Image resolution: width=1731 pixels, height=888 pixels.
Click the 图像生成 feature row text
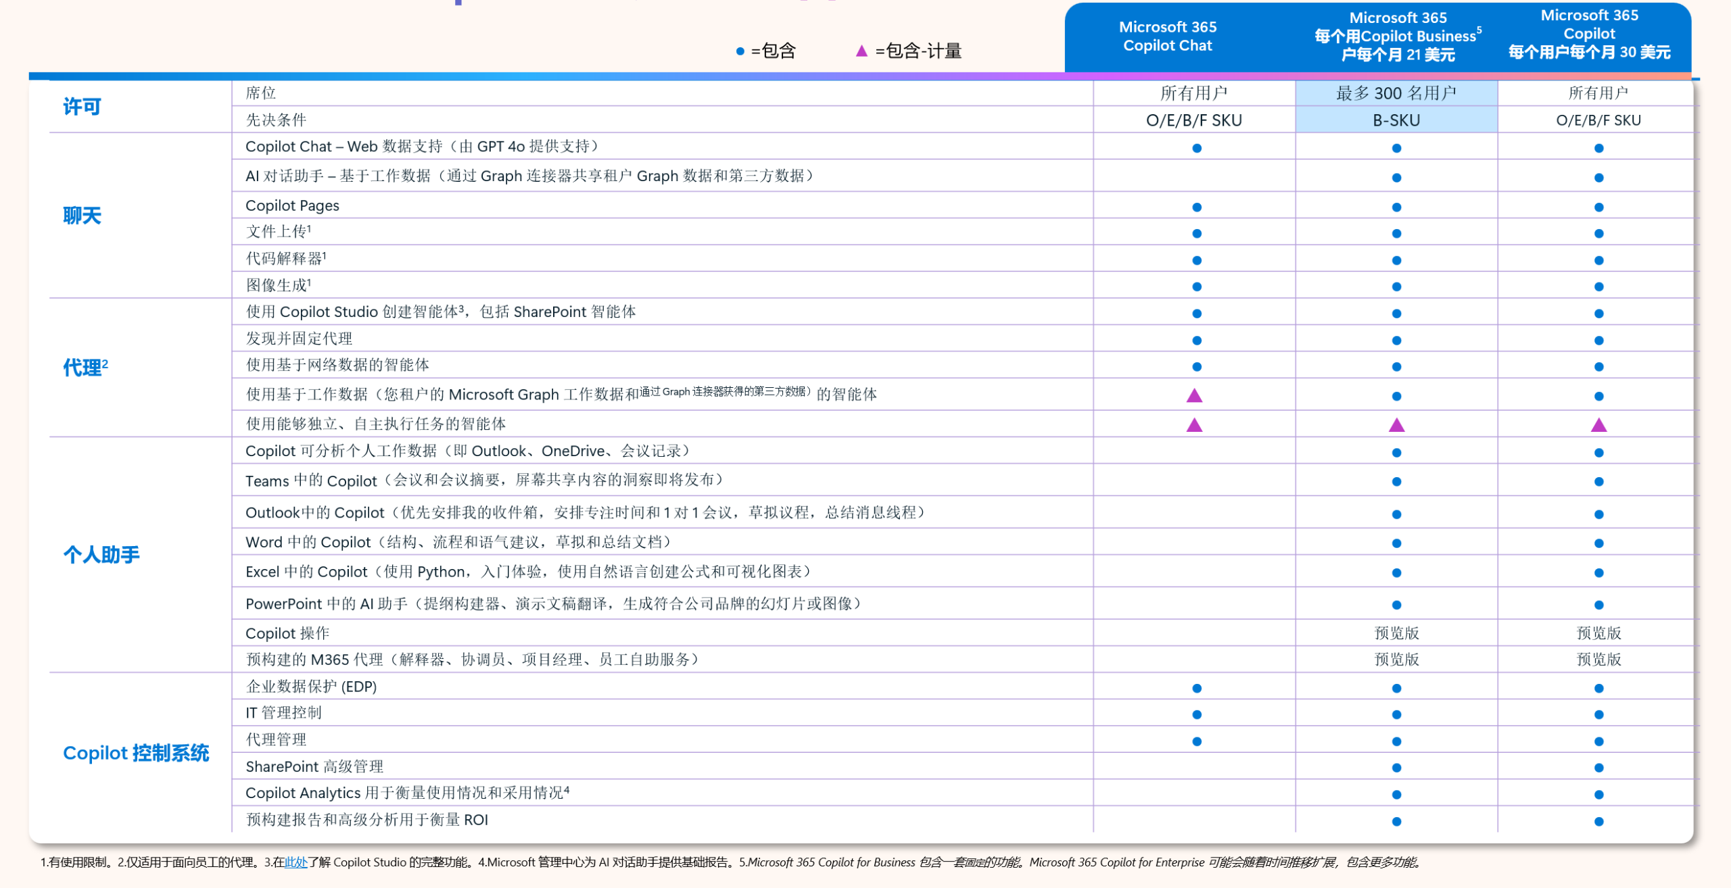click(278, 285)
